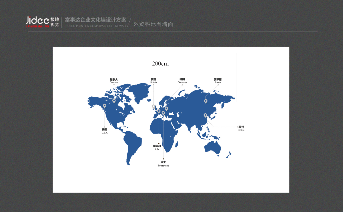Select the Russia location pin
Screen dimensions: 343x212
point(206,101)
